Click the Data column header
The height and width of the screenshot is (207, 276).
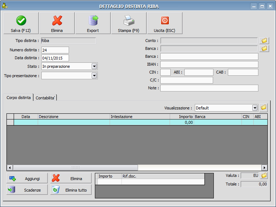click(x=26, y=117)
